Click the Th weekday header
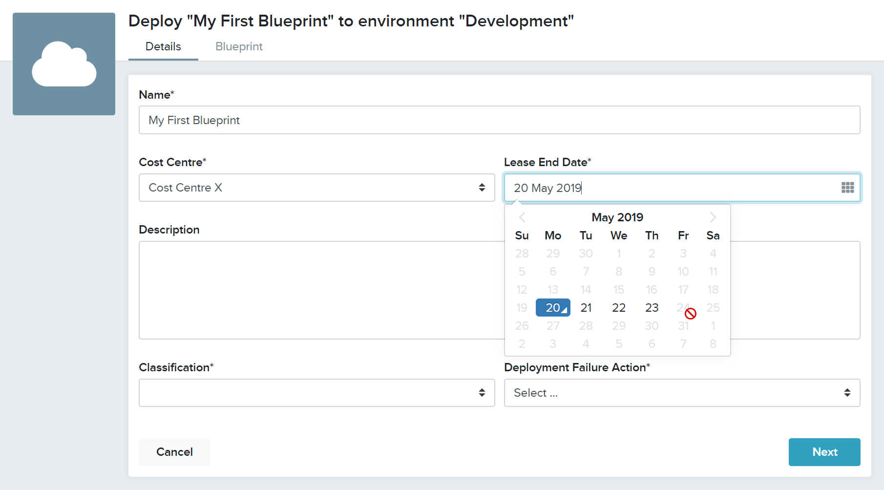The width and height of the screenshot is (884, 490). point(652,235)
